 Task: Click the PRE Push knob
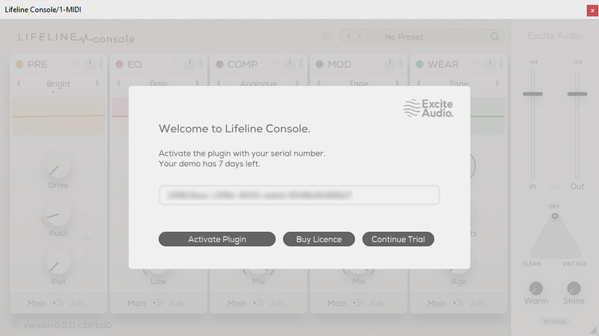pos(58,214)
